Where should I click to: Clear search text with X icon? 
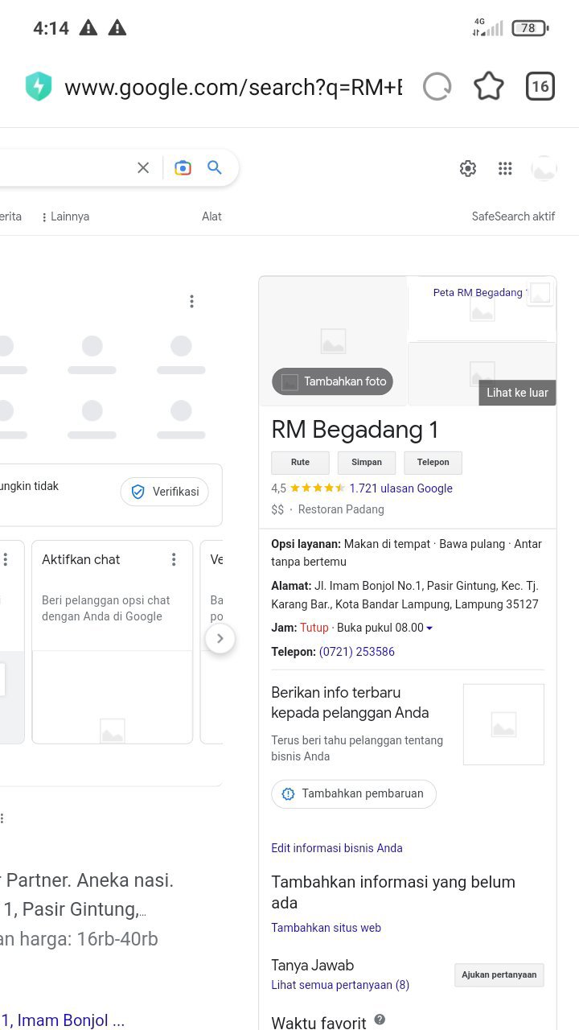(143, 167)
